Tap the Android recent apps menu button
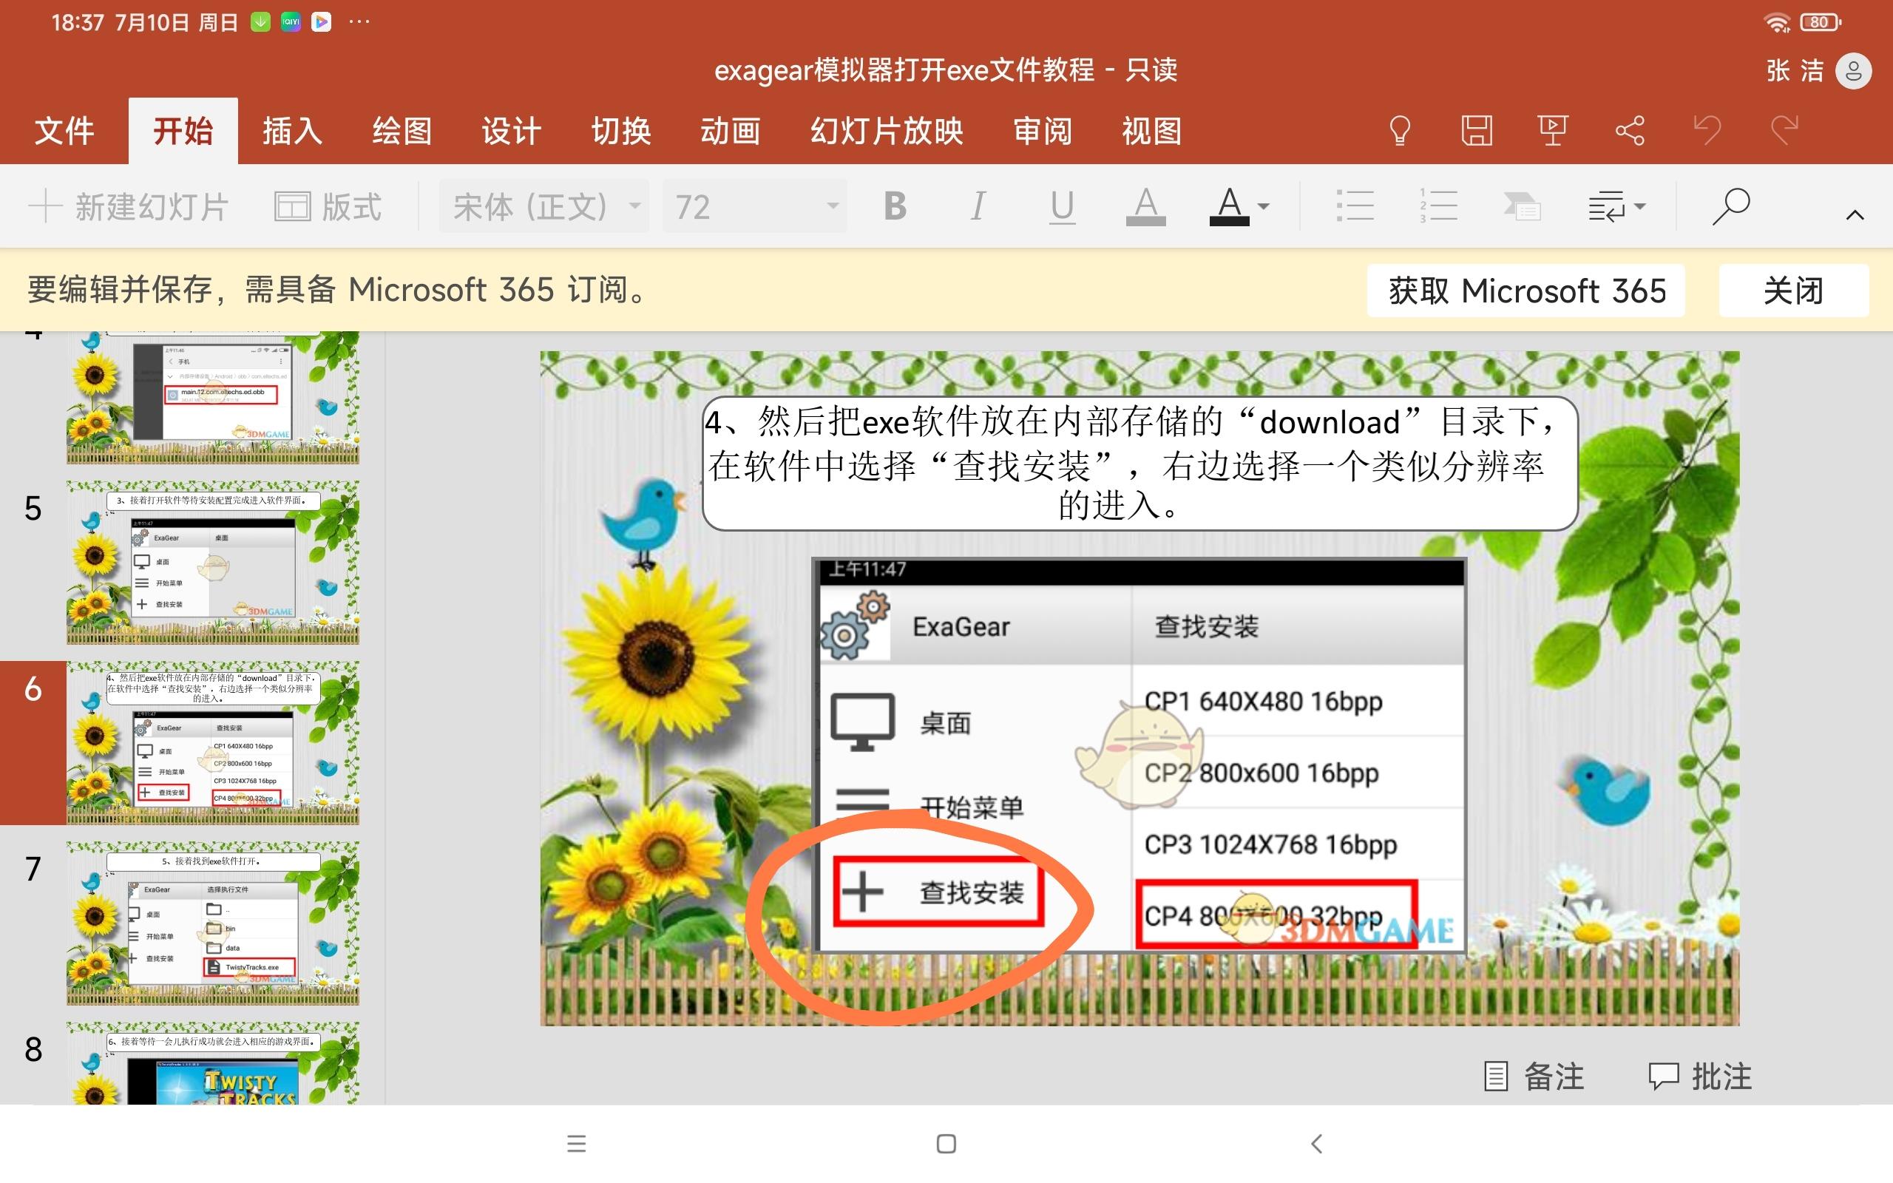The height and width of the screenshot is (1183, 1893). pyautogui.click(x=577, y=1144)
